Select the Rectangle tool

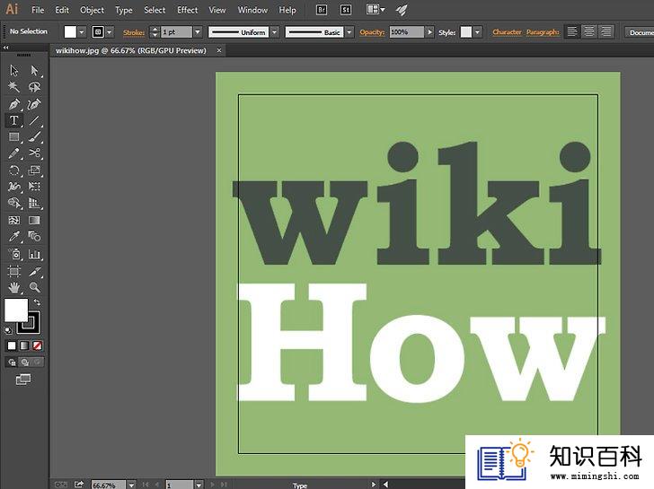(x=13, y=136)
